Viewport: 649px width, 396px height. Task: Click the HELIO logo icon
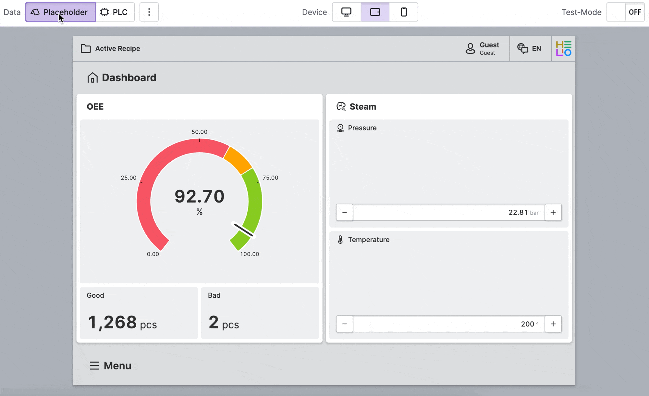point(563,49)
